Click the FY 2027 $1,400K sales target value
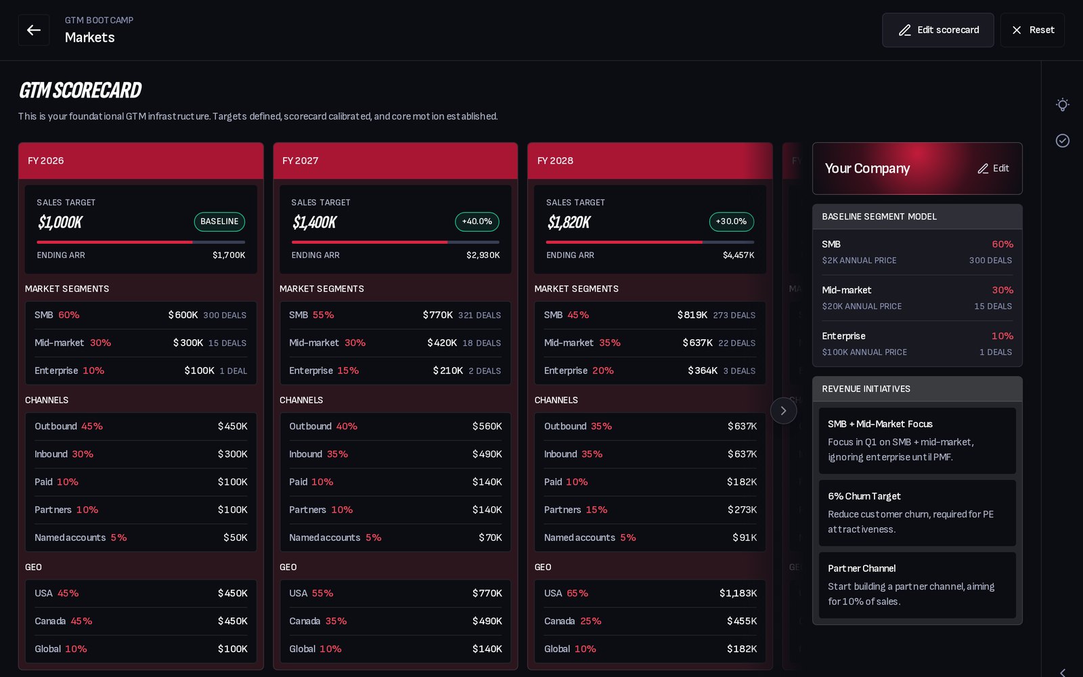Image resolution: width=1083 pixels, height=677 pixels. tap(315, 222)
